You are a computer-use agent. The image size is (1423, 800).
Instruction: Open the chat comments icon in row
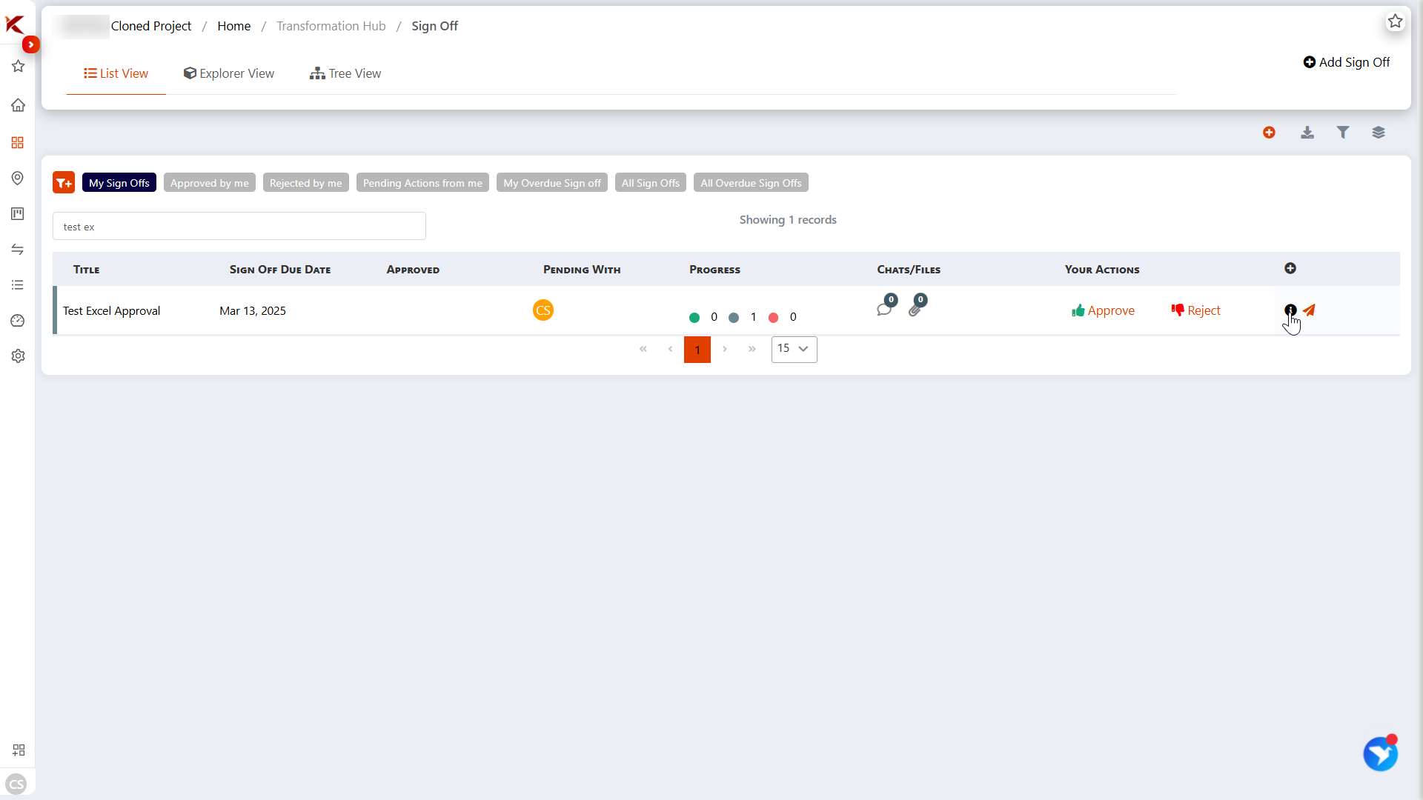click(884, 309)
